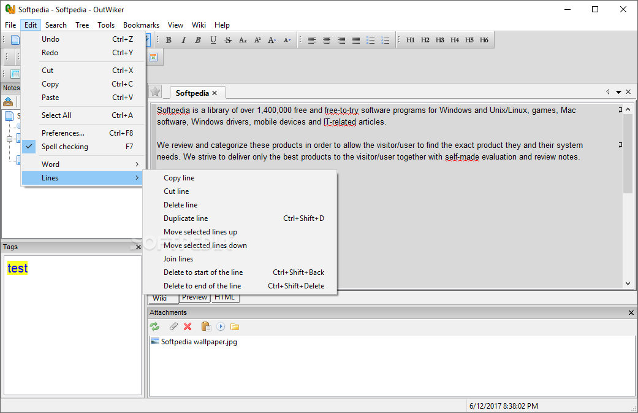
Task: Underline the selected text
Action: point(213,40)
